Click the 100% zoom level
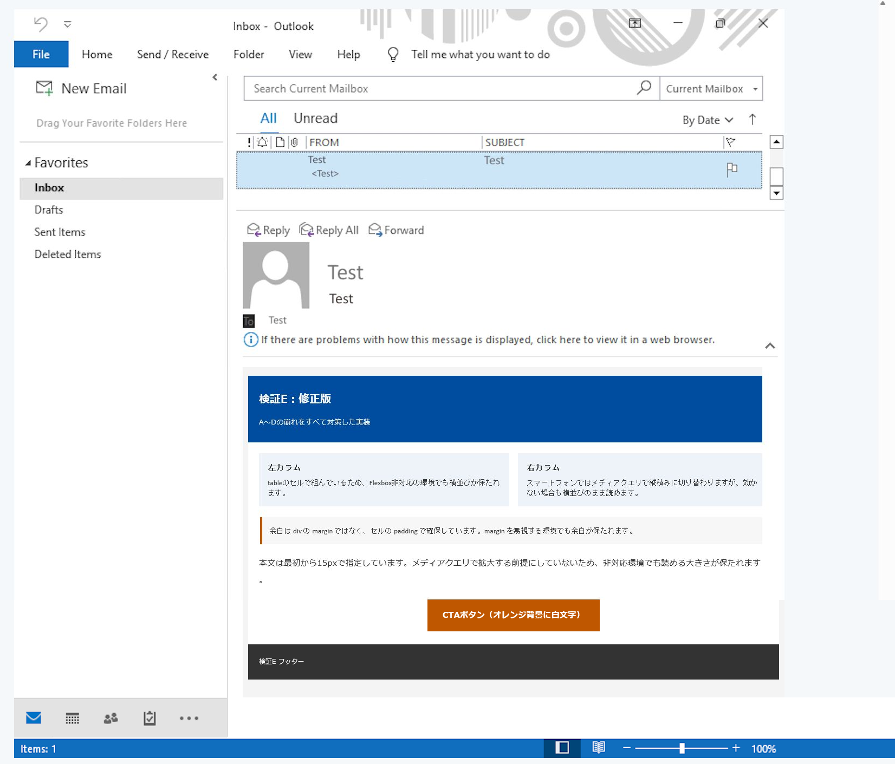The width and height of the screenshot is (895, 764). (764, 749)
